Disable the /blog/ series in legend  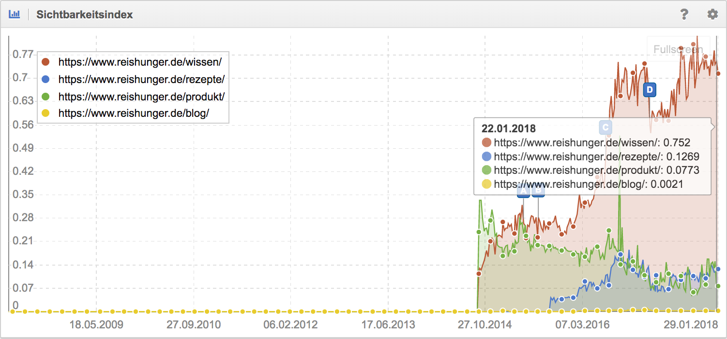tap(134, 113)
